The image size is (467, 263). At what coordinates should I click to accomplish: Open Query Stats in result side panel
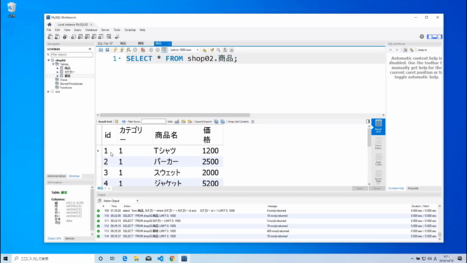(378, 177)
